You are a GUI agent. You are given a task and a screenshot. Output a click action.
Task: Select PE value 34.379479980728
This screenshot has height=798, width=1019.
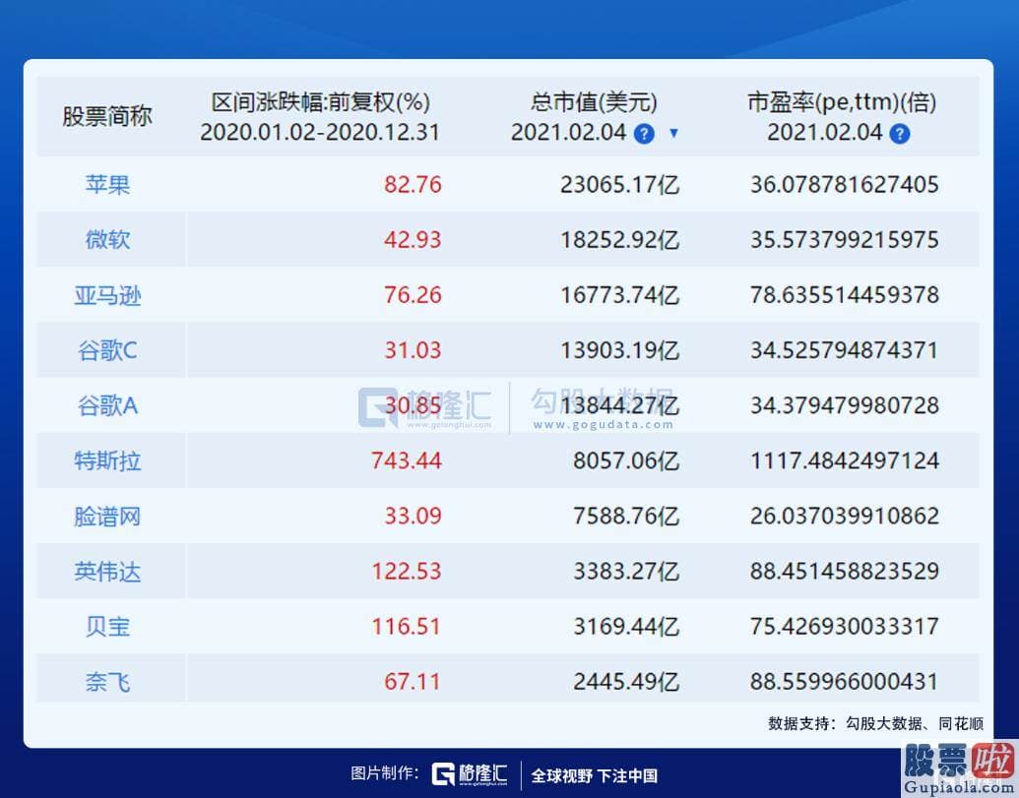click(x=844, y=405)
